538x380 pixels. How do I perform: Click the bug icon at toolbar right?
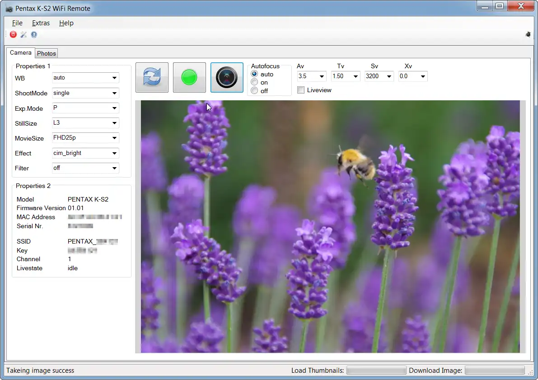point(528,34)
